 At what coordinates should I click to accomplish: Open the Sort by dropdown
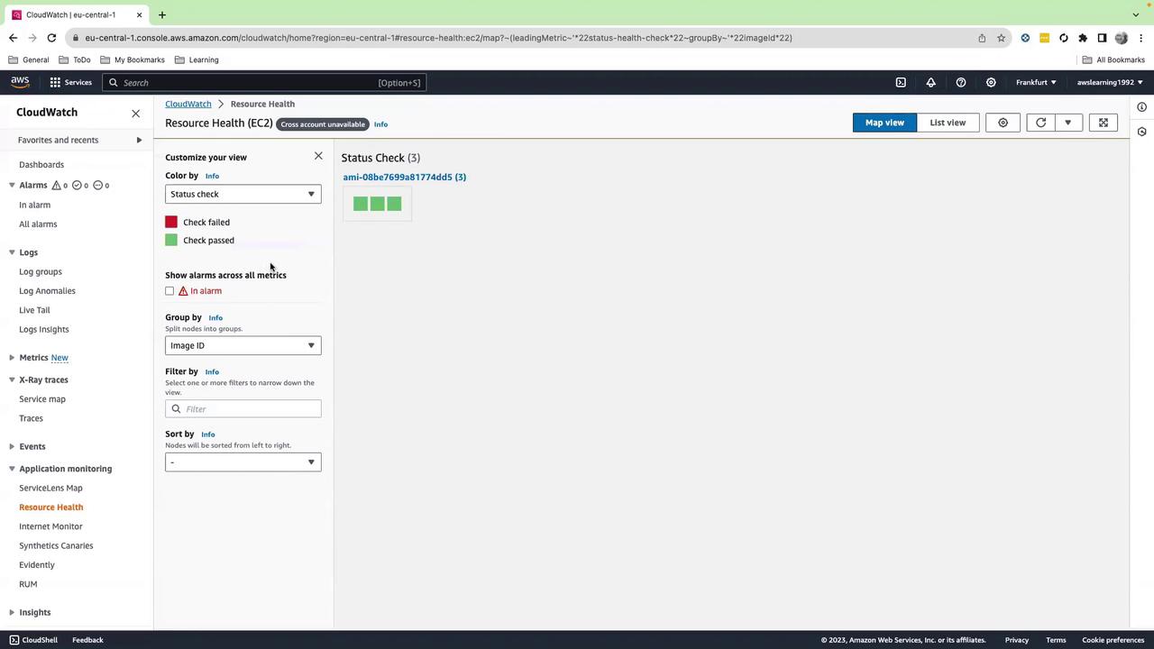[243, 462]
